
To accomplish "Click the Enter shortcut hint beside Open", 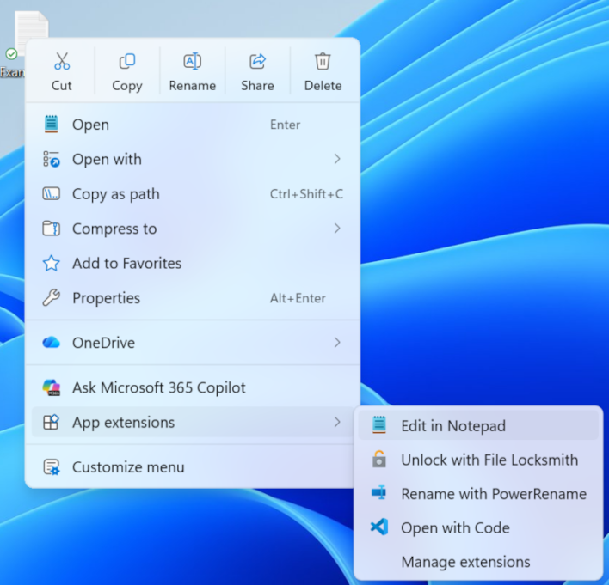I will pos(285,125).
